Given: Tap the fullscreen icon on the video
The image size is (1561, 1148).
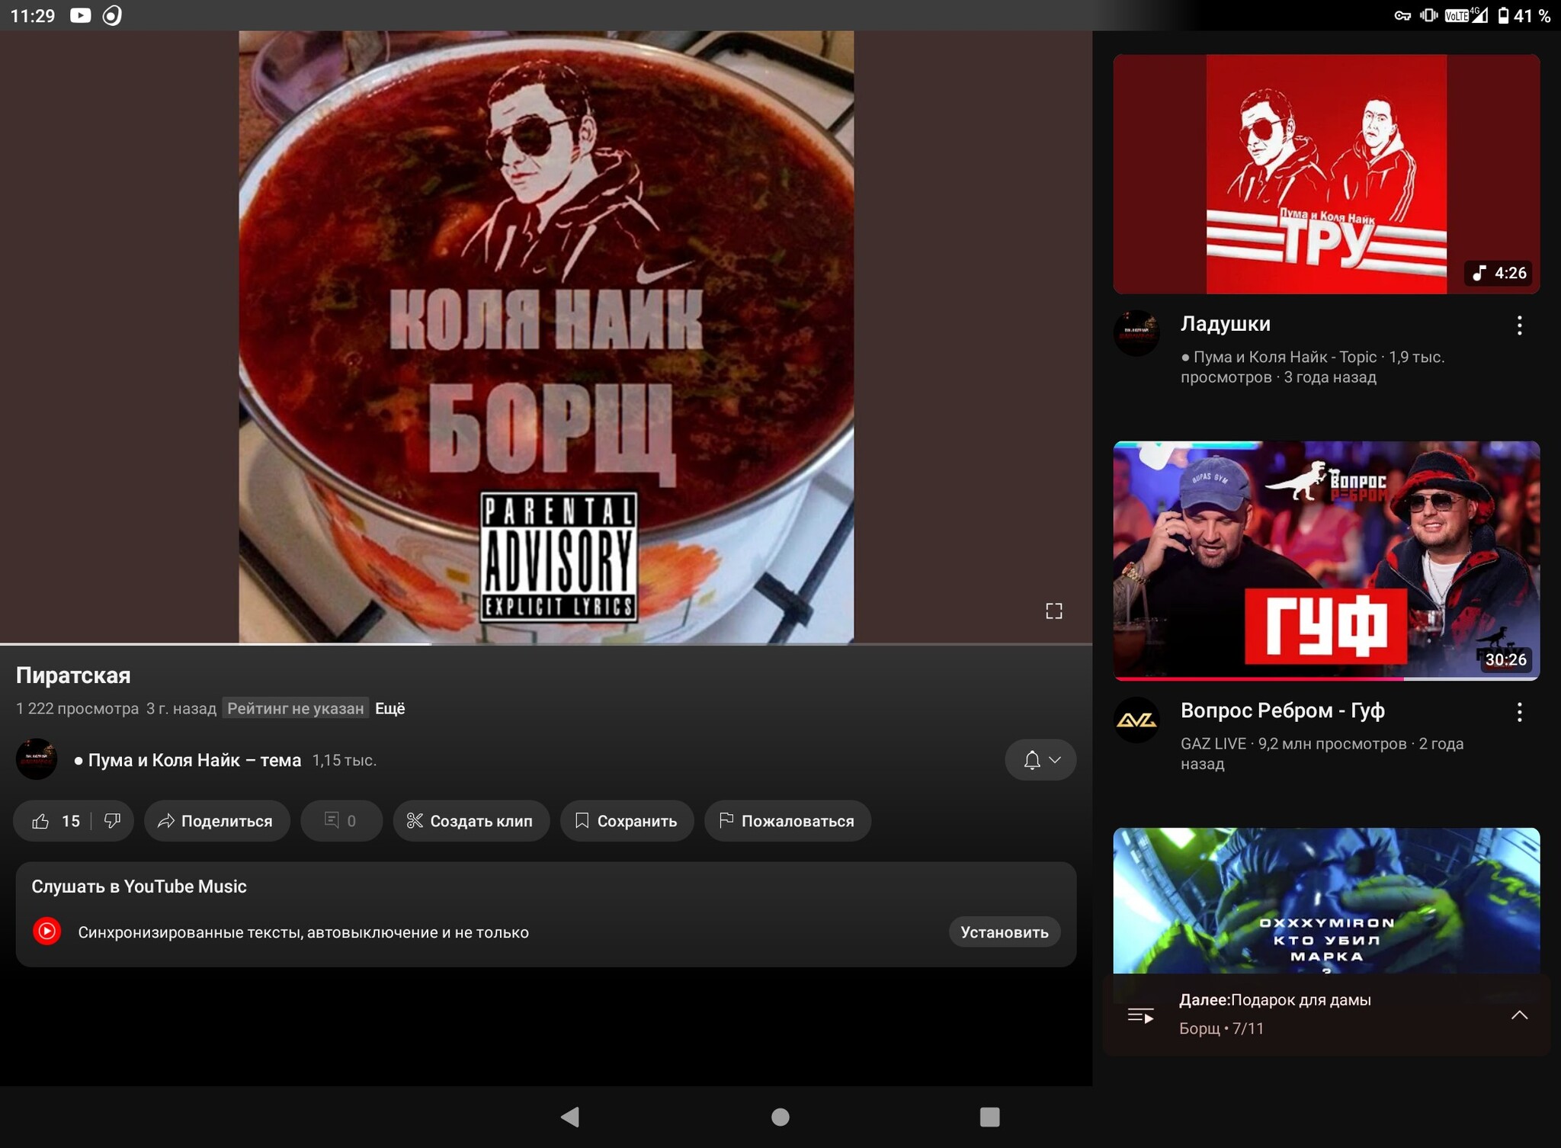Looking at the screenshot, I should tap(1053, 611).
